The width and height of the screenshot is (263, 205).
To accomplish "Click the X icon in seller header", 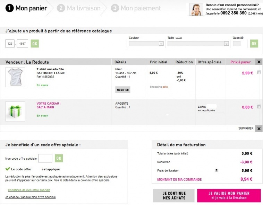I will point(259,62).
